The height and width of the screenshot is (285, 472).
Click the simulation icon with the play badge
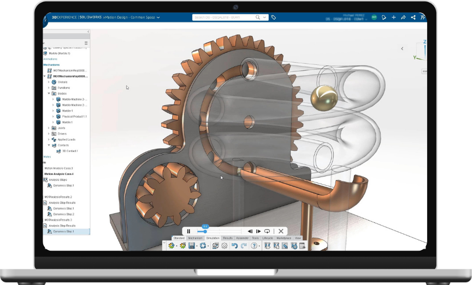(x=294, y=245)
